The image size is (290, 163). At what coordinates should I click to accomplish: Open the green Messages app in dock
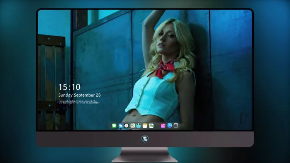pos(114,126)
